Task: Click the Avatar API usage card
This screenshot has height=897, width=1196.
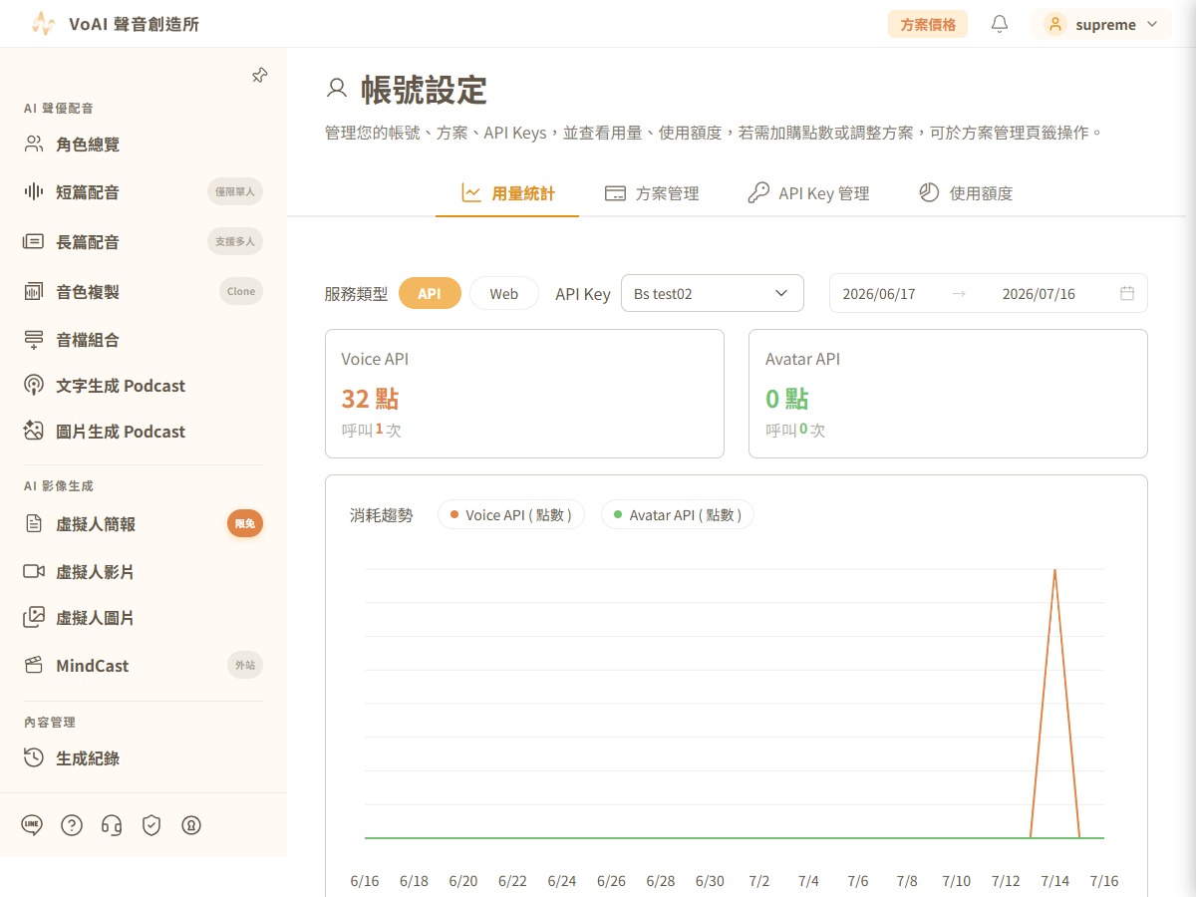Action: point(948,394)
